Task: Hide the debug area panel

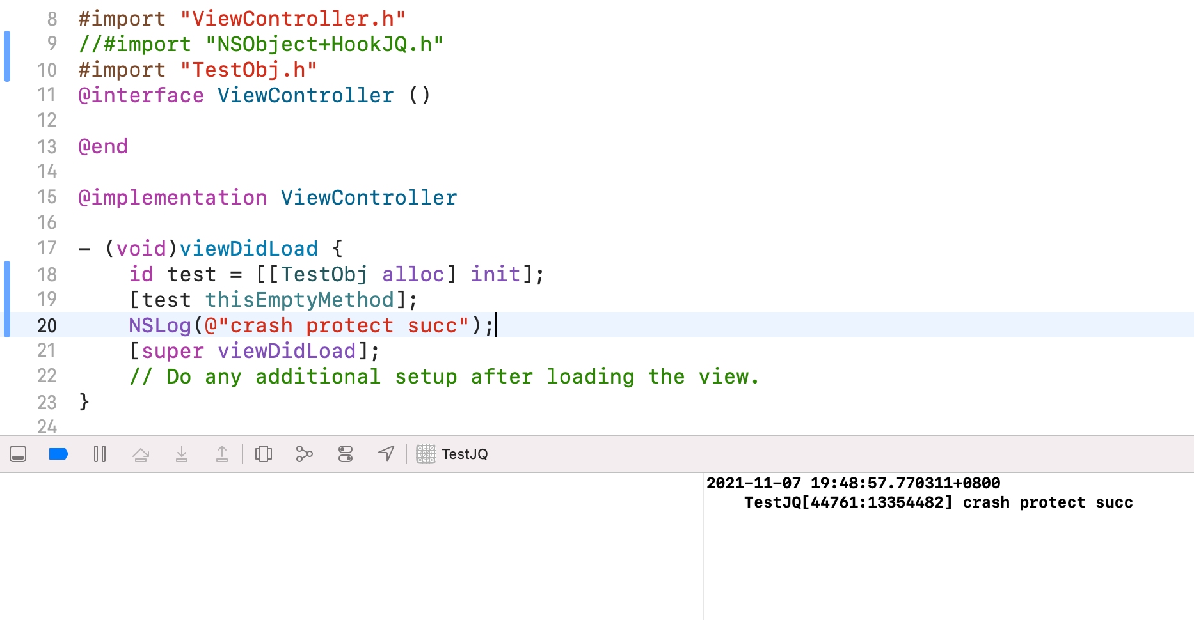Action: [x=18, y=454]
